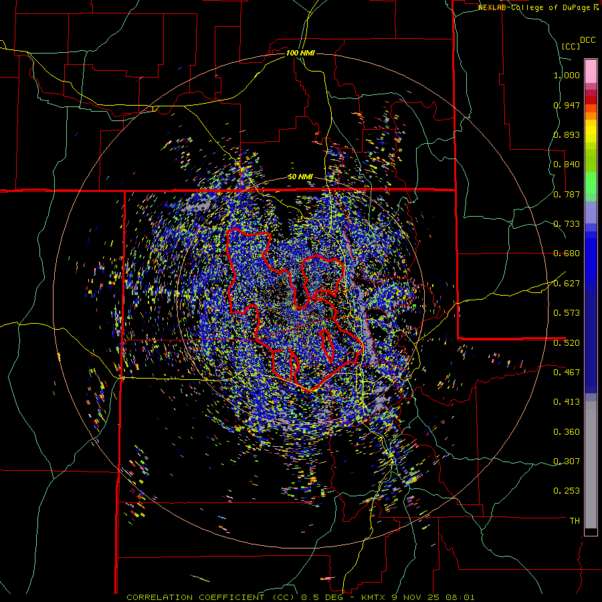Click the 0.467 scale value
This screenshot has width=602, height=602.
[567, 373]
